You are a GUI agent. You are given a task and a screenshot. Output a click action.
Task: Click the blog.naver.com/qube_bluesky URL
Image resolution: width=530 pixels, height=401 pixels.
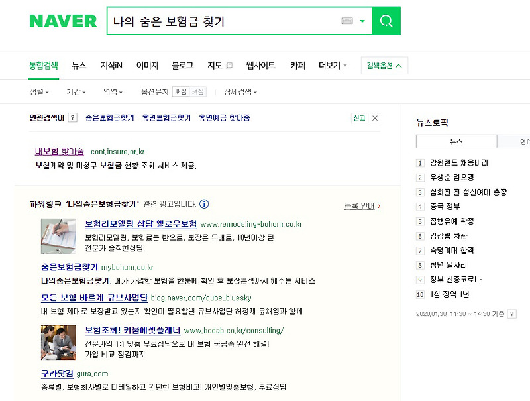(201, 298)
